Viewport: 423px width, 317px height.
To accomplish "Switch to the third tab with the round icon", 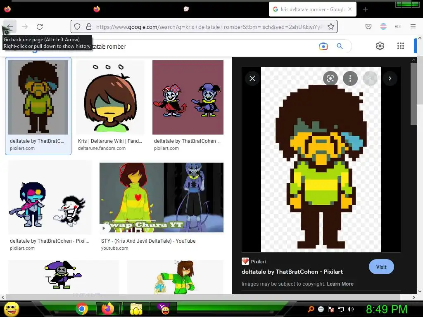I will pos(186,9).
